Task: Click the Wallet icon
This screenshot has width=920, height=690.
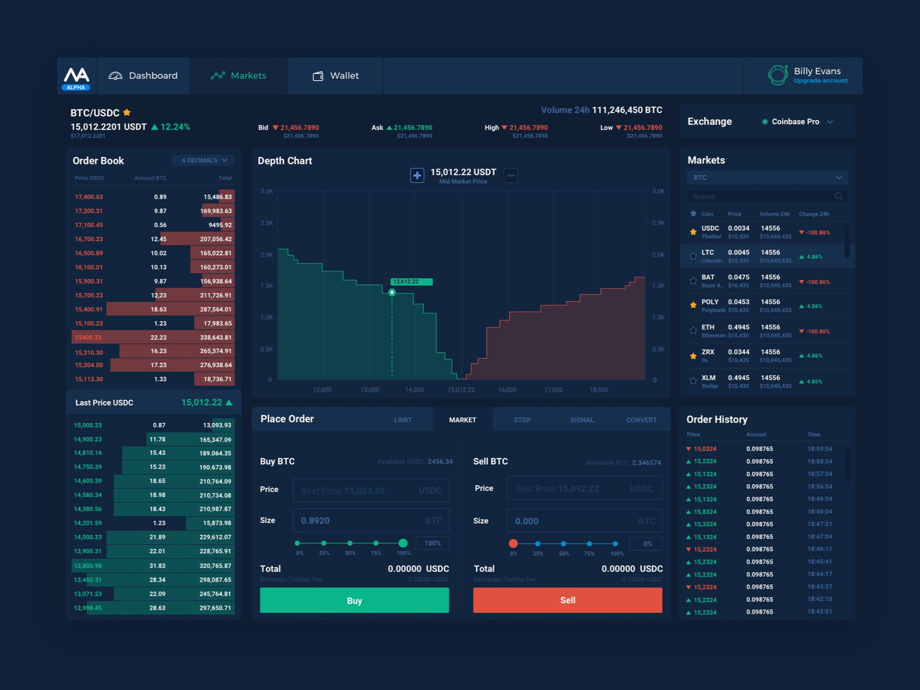Action: click(318, 76)
